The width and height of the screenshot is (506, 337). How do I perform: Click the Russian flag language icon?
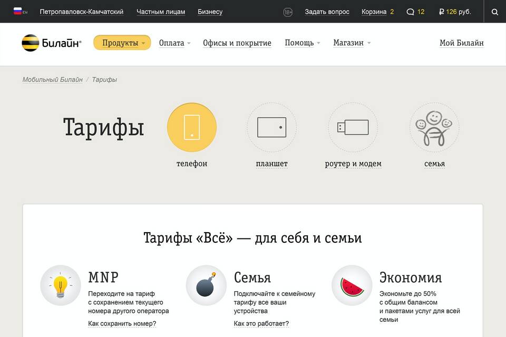(x=18, y=11)
